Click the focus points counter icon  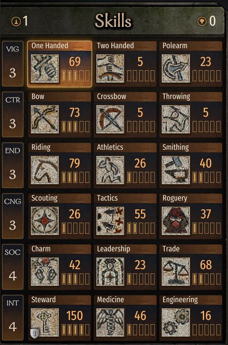coord(202,21)
